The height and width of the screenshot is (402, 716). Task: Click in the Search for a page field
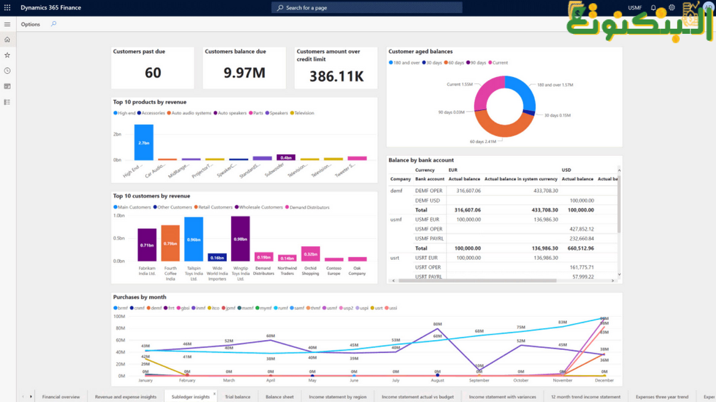[367, 8]
